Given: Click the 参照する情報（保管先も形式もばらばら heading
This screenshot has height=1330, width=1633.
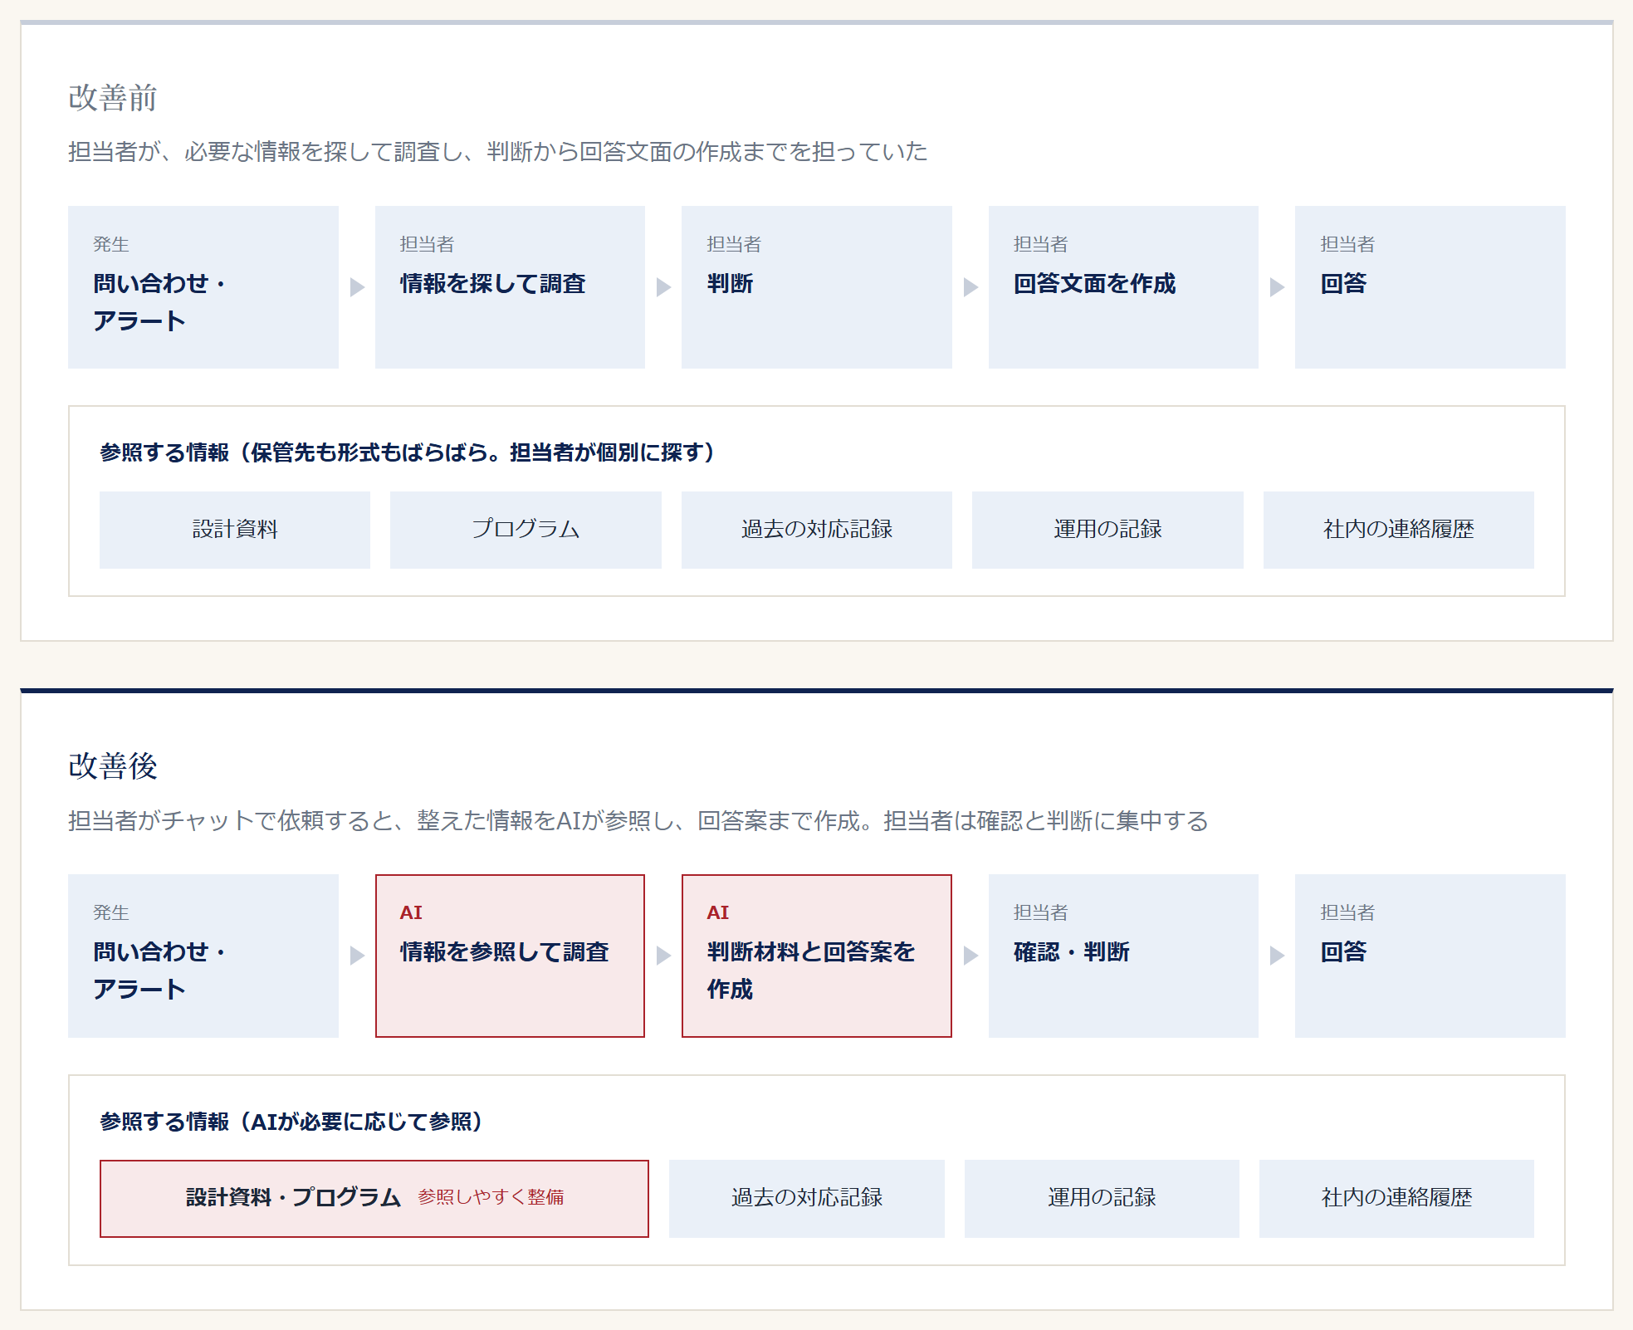Looking at the screenshot, I should (407, 452).
